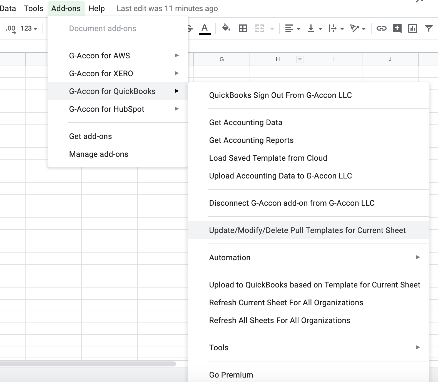
Task: Choose Refresh Current Sheet For All Organizations
Action: [308, 302]
